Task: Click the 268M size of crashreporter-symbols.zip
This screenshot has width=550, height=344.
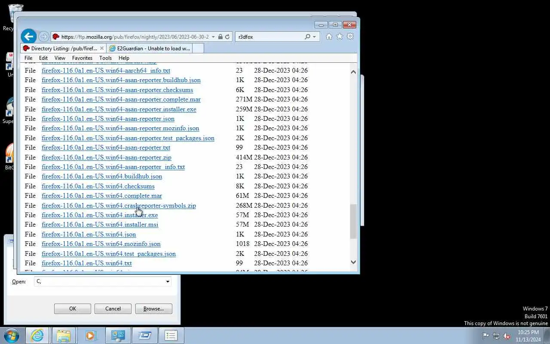Action: [x=244, y=206]
